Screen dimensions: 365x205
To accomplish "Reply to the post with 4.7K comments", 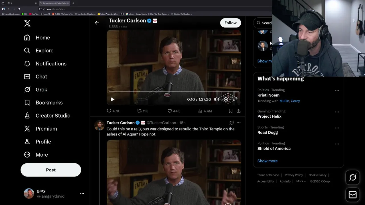I will pyautogui.click(x=113, y=111).
